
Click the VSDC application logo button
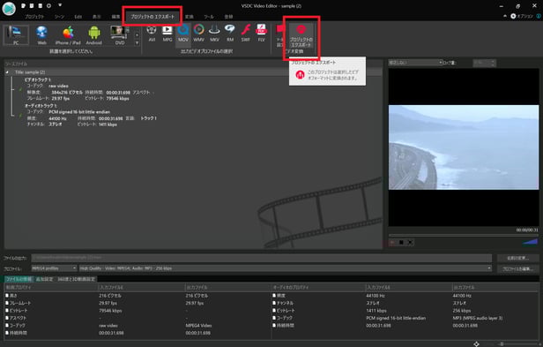tap(9, 9)
